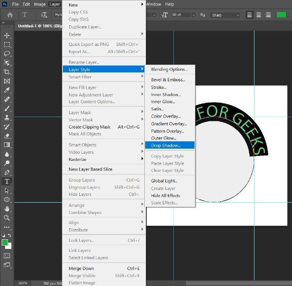Click Blending Options in the submenu
The height and width of the screenshot is (286, 292).
coord(169,69)
